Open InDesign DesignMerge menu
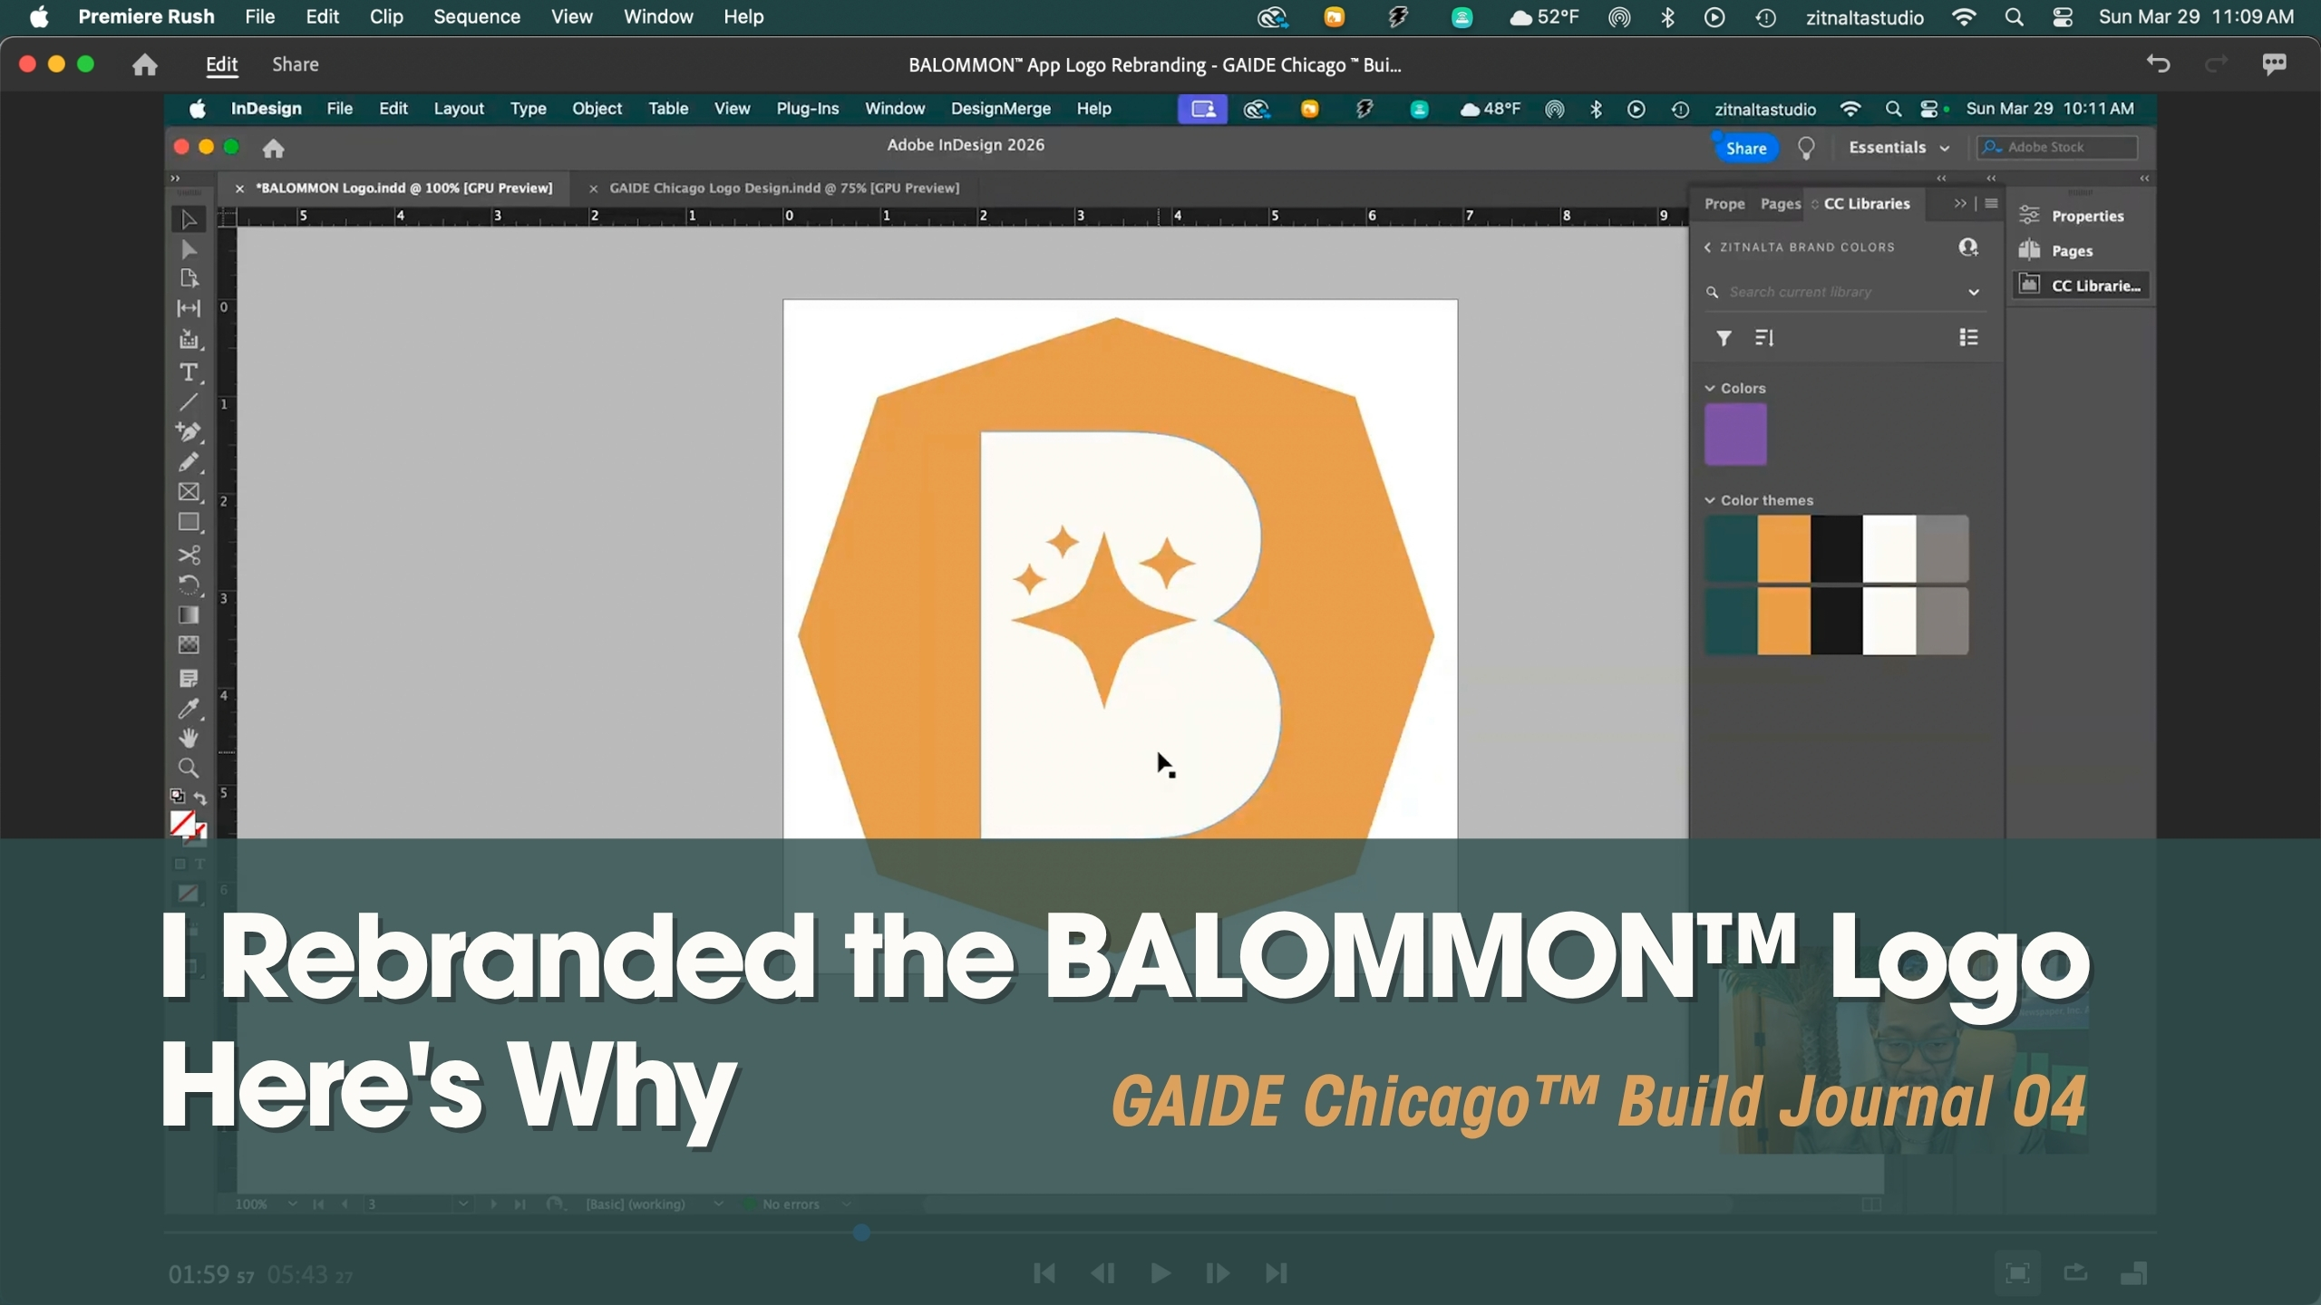The width and height of the screenshot is (2321, 1305). (x=1001, y=109)
